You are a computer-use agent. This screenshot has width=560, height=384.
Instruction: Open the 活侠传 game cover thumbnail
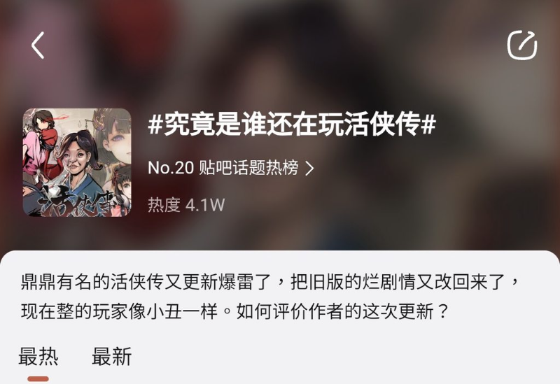(x=77, y=162)
